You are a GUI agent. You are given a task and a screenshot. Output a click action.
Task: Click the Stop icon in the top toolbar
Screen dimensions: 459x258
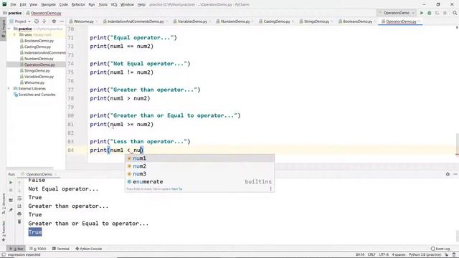click(x=445, y=13)
